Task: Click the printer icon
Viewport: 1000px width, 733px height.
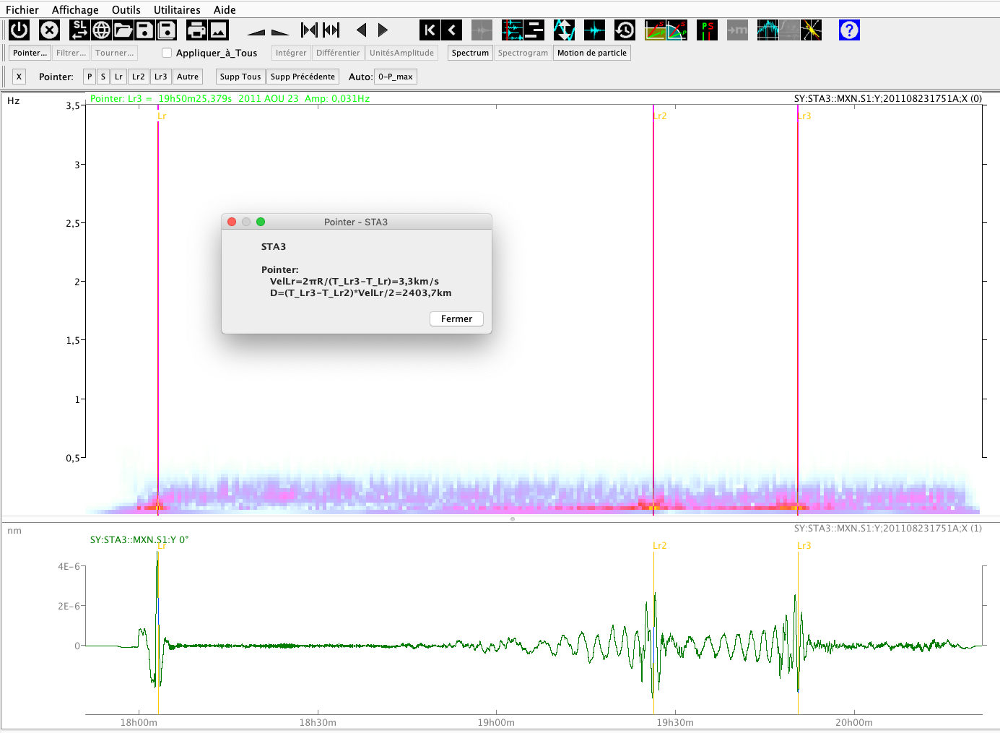Action: (196, 30)
